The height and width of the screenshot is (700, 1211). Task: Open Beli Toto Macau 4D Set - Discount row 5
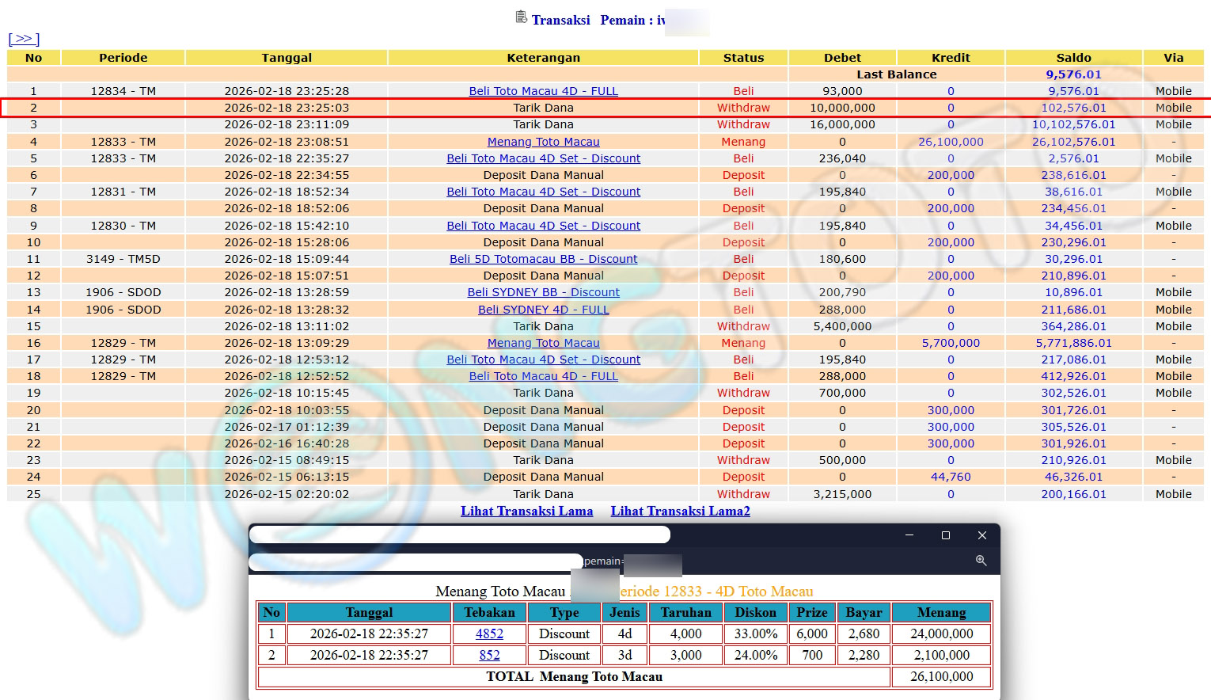click(x=543, y=158)
